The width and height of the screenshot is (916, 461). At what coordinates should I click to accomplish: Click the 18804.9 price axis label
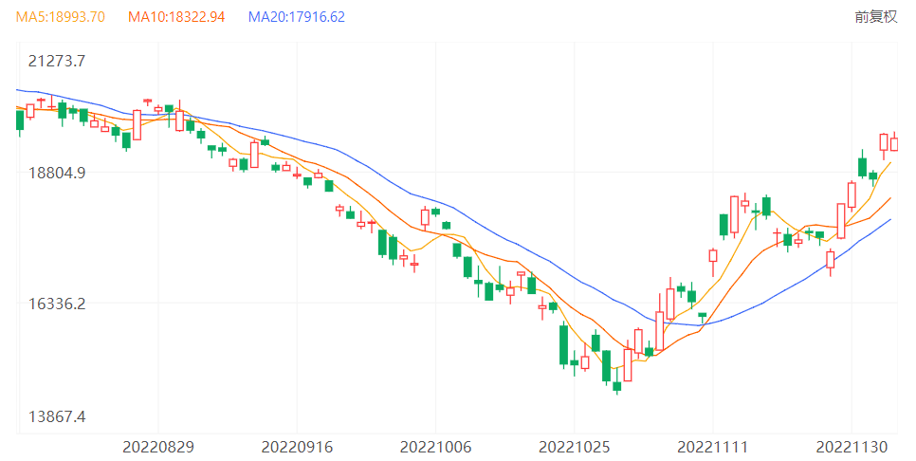coord(57,173)
